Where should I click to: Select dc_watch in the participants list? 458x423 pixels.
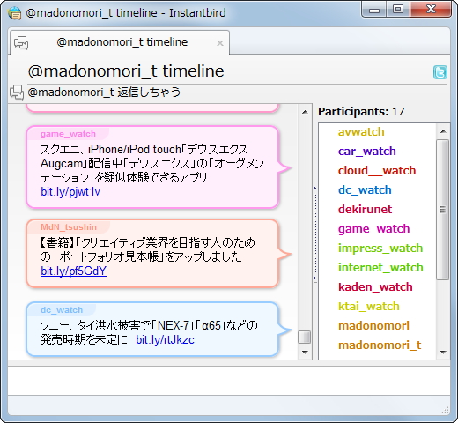click(x=365, y=190)
